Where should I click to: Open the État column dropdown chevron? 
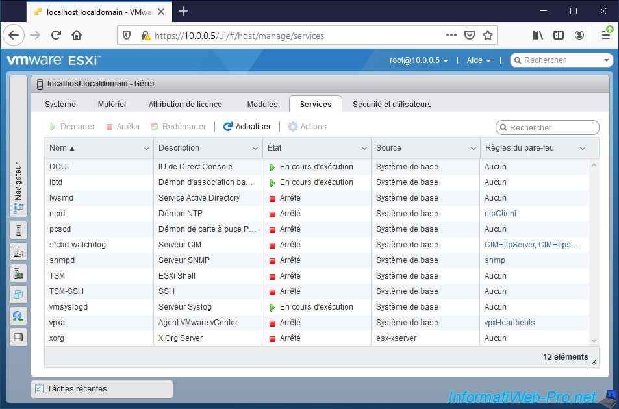tap(364, 148)
